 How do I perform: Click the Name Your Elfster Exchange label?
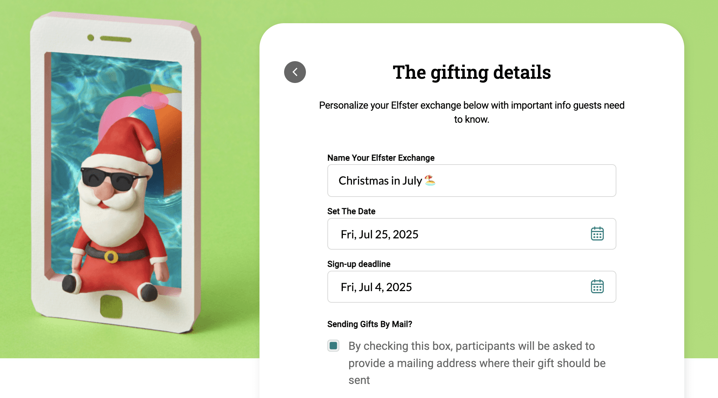tap(381, 158)
